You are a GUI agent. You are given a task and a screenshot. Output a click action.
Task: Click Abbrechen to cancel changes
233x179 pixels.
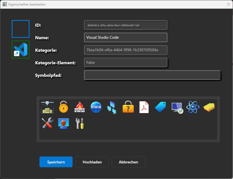click(x=128, y=162)
